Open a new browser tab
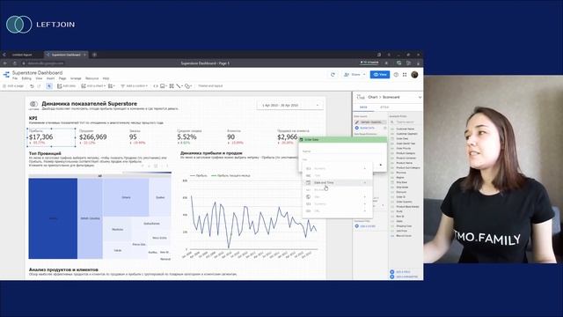The image size is (563, 317). click(x=94, y=55)
